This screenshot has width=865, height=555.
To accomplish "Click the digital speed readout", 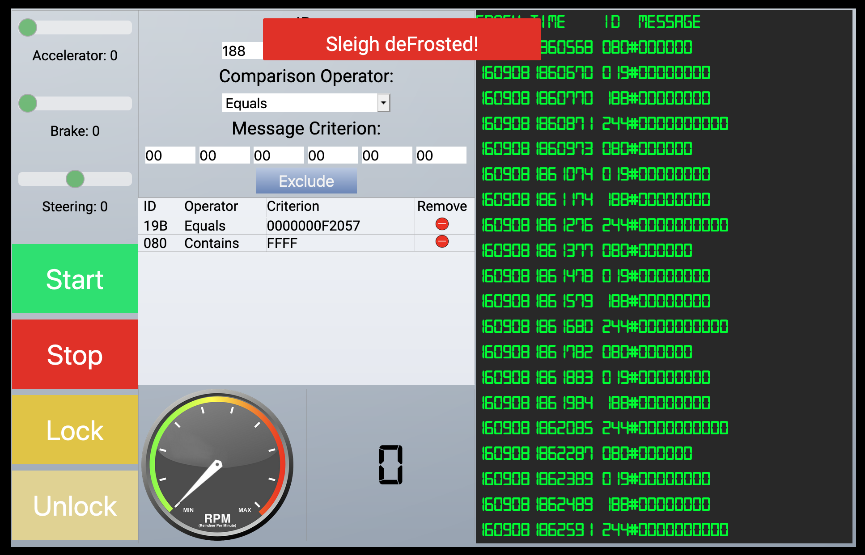I will [x=390, y=465].
